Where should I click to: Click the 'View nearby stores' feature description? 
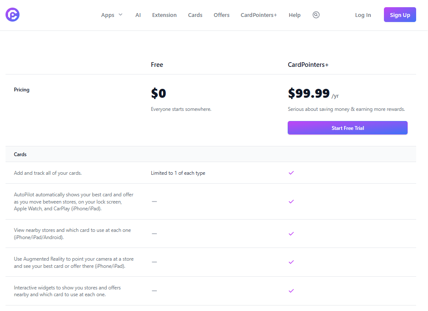72,234
